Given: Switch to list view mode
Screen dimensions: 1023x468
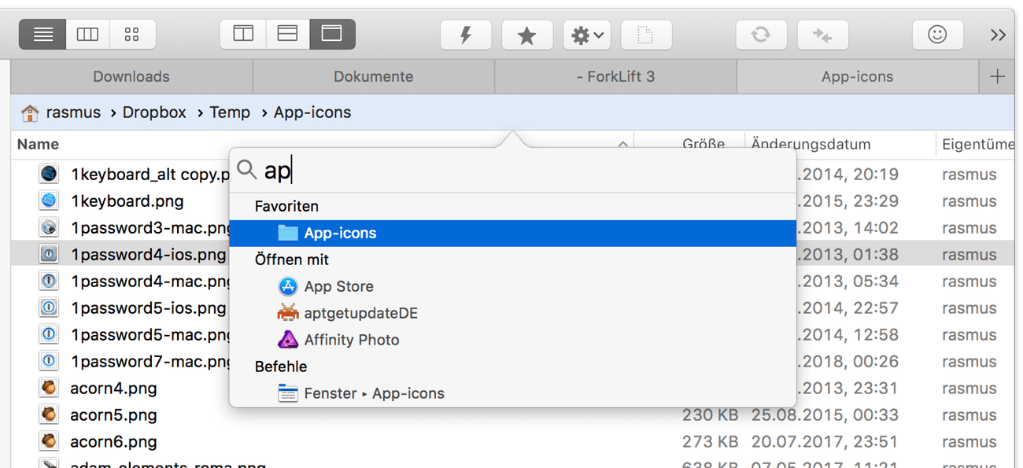Looking at the screenshot, I should pyautogui.click(x=43, y=35).
